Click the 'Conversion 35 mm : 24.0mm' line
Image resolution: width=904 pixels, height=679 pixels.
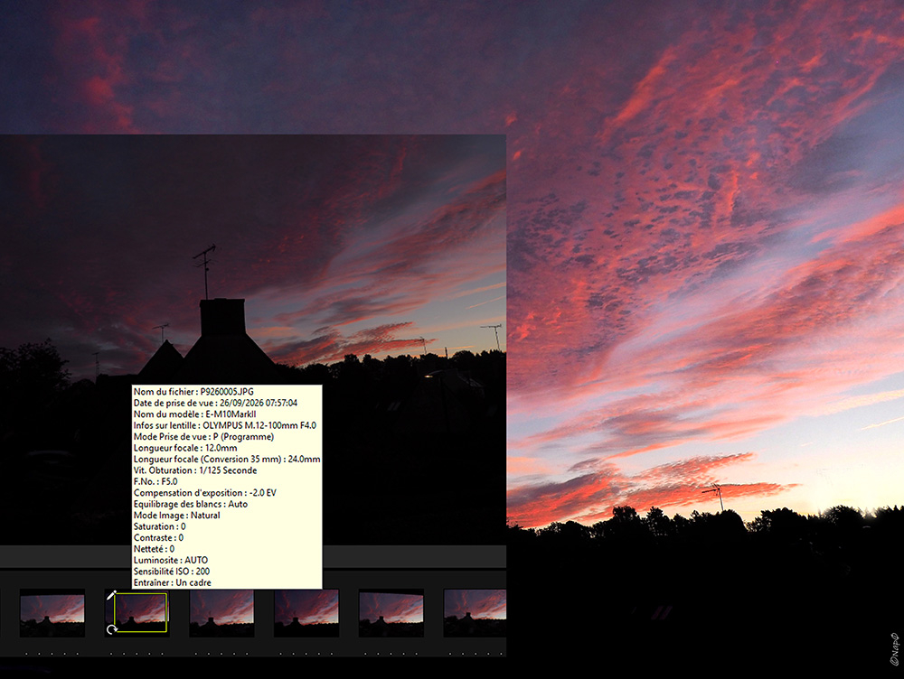click(x=227, y=459)
